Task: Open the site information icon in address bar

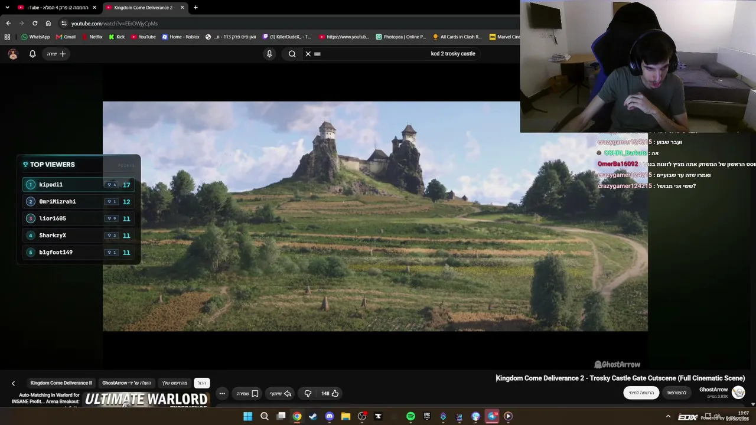Action: pyautogui.click(x=64, y=23)
